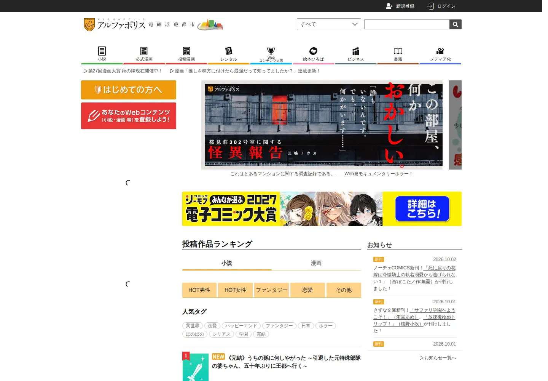This screenshot has width=548, height=381.
Task: Select the 恋愛 ranking filter
Action: [x=307, y=290]
